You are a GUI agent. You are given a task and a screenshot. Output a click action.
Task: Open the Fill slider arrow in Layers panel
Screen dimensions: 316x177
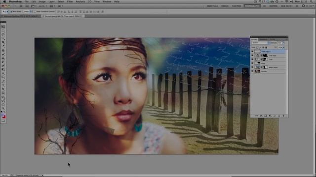283,47
